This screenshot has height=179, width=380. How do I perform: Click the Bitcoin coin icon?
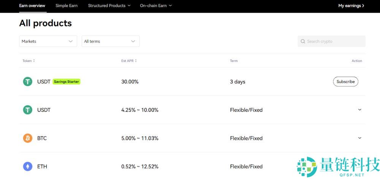click(28, 138)
